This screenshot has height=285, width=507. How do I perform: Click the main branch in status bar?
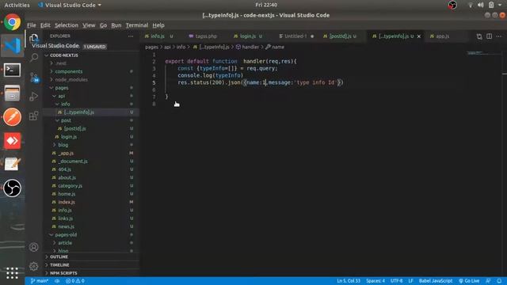point(40,281)
